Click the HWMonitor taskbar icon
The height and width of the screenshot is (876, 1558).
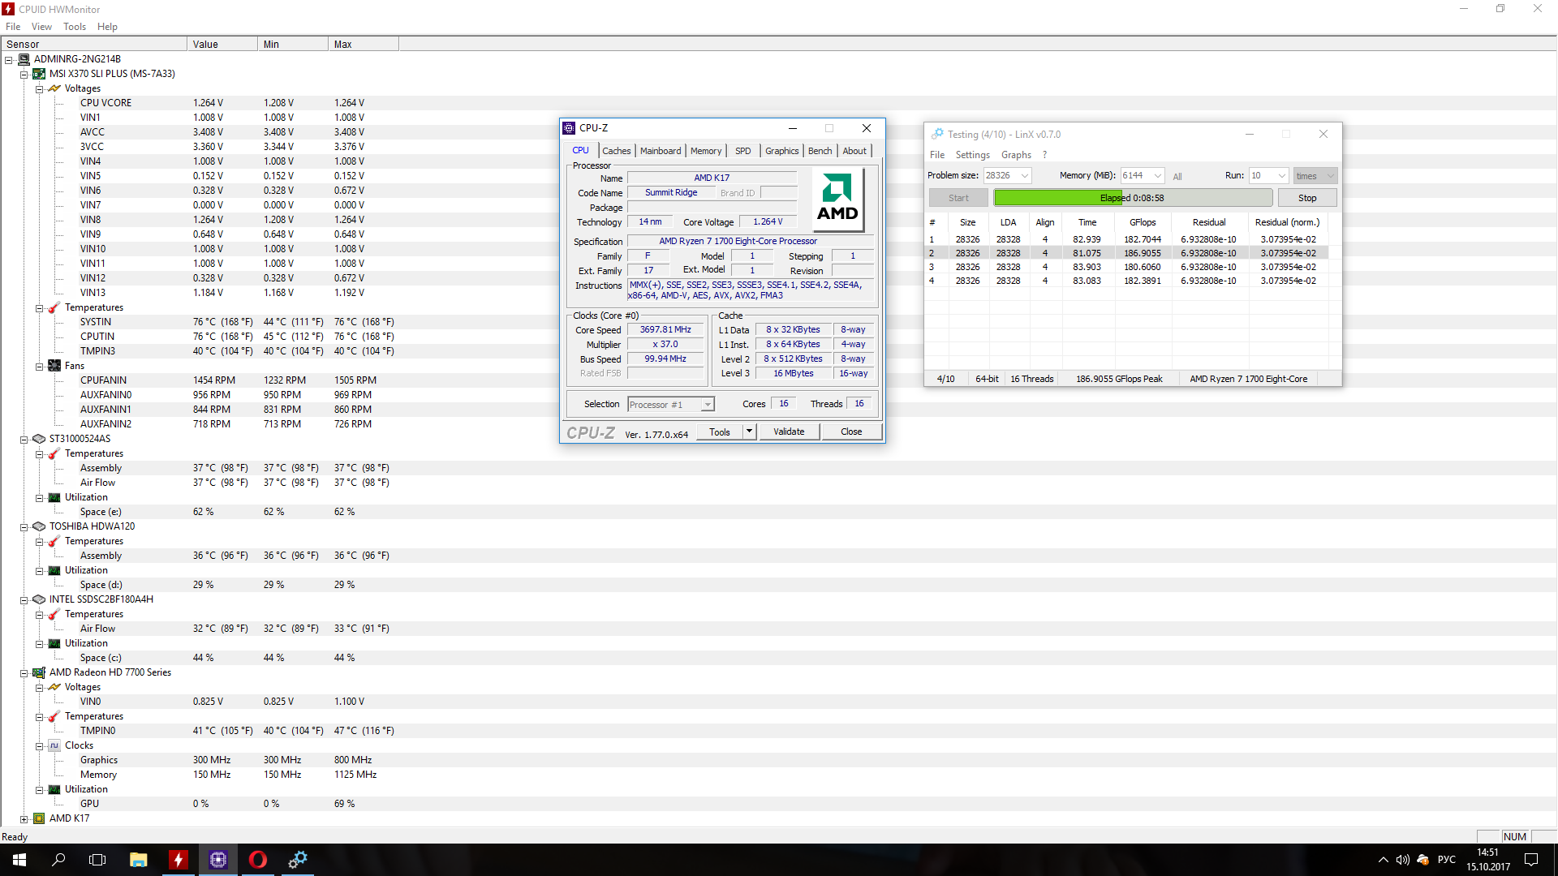click(178, 860)
